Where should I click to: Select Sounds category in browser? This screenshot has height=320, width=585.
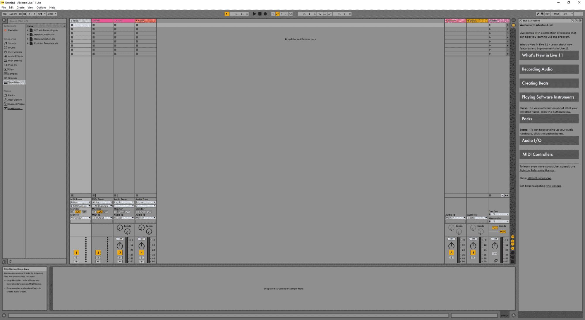pyautogui.click(x=12, y=43)
